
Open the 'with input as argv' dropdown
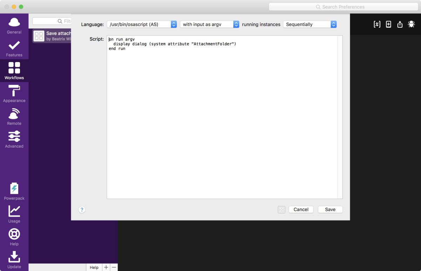[x=209, y=24]
